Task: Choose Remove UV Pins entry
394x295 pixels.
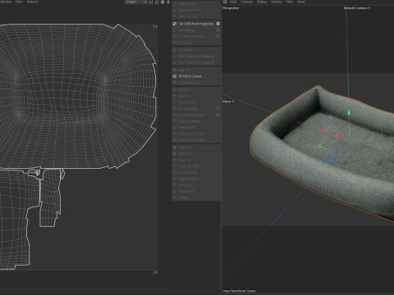Action: click(x=196, y=10)
